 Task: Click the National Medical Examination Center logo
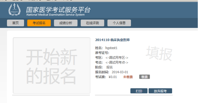(14, 9)
